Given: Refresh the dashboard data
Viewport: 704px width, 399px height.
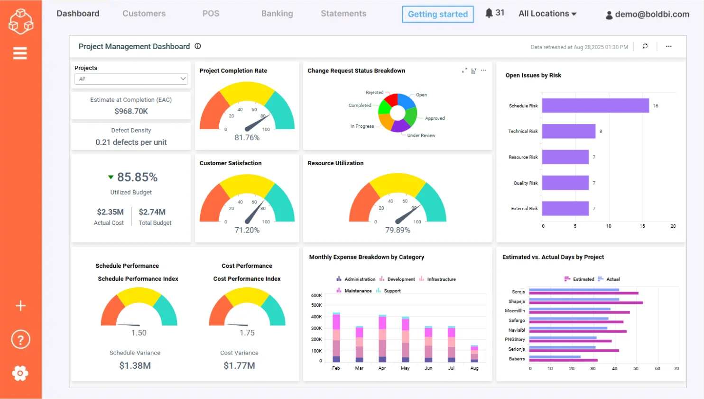Looking at the screenshot, I should coord(645,46).
